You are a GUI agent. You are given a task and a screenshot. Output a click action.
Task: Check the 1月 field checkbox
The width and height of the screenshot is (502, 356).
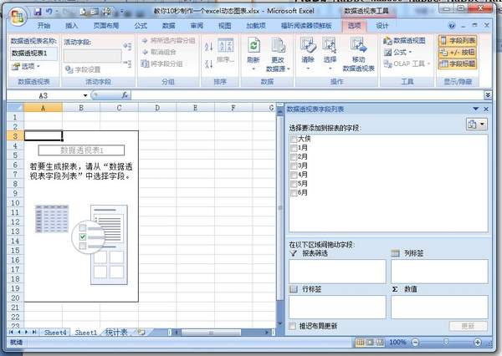(293, 146)
